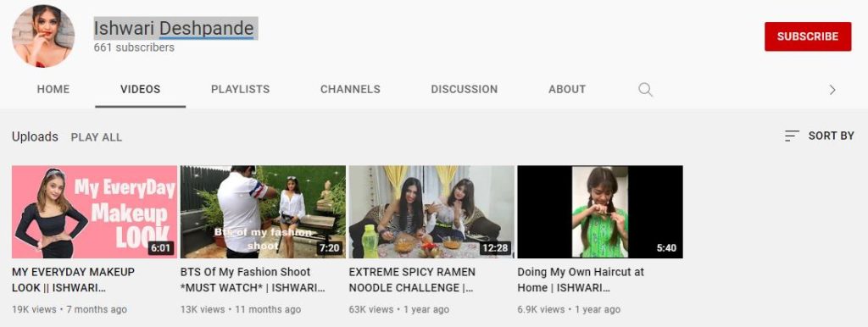Click the Ishwari Deshpande channel name
Screen dimensions: 868x327
coord(174,28)
